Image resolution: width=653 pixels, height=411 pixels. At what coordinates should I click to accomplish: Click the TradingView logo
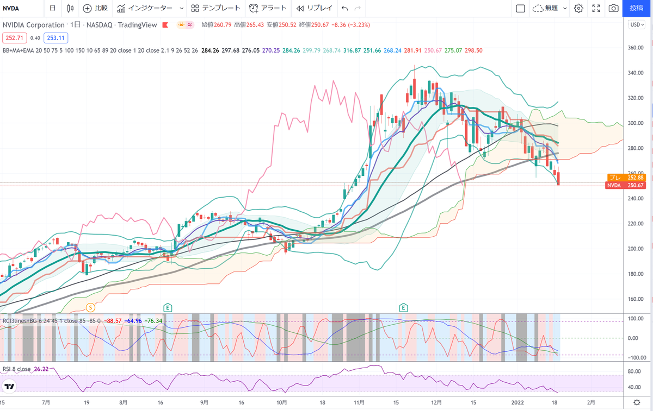click(9, 387)
